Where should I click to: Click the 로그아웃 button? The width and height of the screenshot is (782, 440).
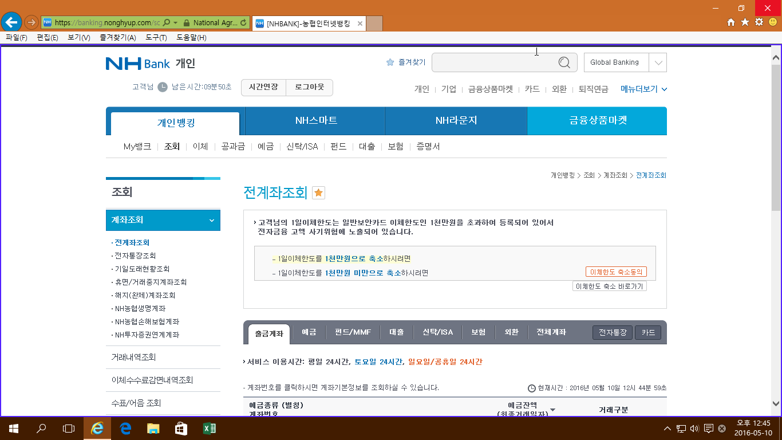click(x=309, y=87)
